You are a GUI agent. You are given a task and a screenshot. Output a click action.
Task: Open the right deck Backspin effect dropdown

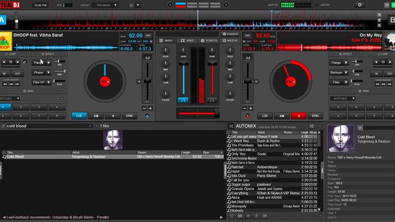tap(339, 73)
